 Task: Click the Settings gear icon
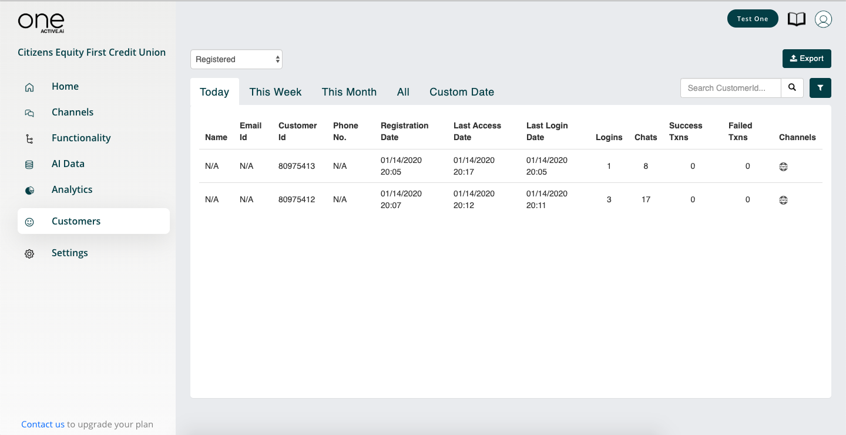click(x=29, y=254)
